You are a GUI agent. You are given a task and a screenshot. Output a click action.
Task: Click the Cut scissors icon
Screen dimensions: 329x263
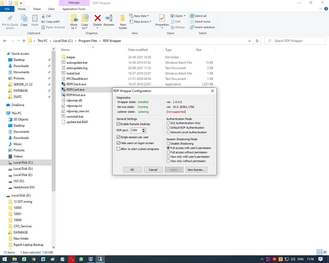43,16
